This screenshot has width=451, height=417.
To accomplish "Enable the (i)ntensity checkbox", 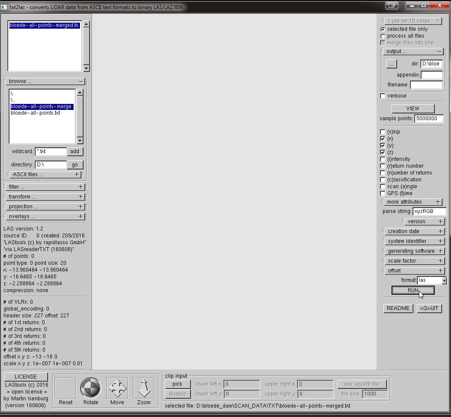I will (x=383, y=159).
